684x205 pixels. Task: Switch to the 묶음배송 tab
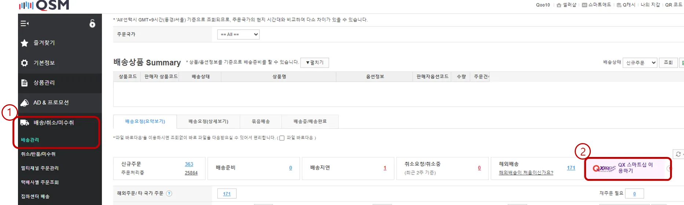tap(261, 121)
